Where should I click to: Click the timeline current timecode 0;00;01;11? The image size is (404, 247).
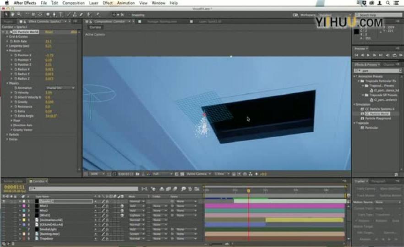(x=14, y=187)
